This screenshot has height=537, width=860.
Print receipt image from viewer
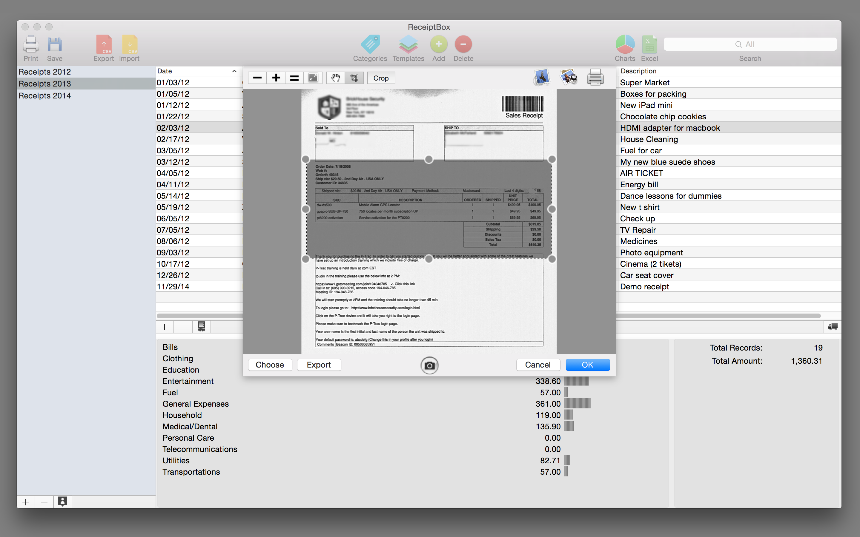tap(595, 77)
